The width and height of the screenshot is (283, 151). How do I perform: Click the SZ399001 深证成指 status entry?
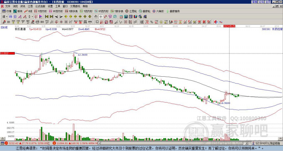click(x=268, y=143)
